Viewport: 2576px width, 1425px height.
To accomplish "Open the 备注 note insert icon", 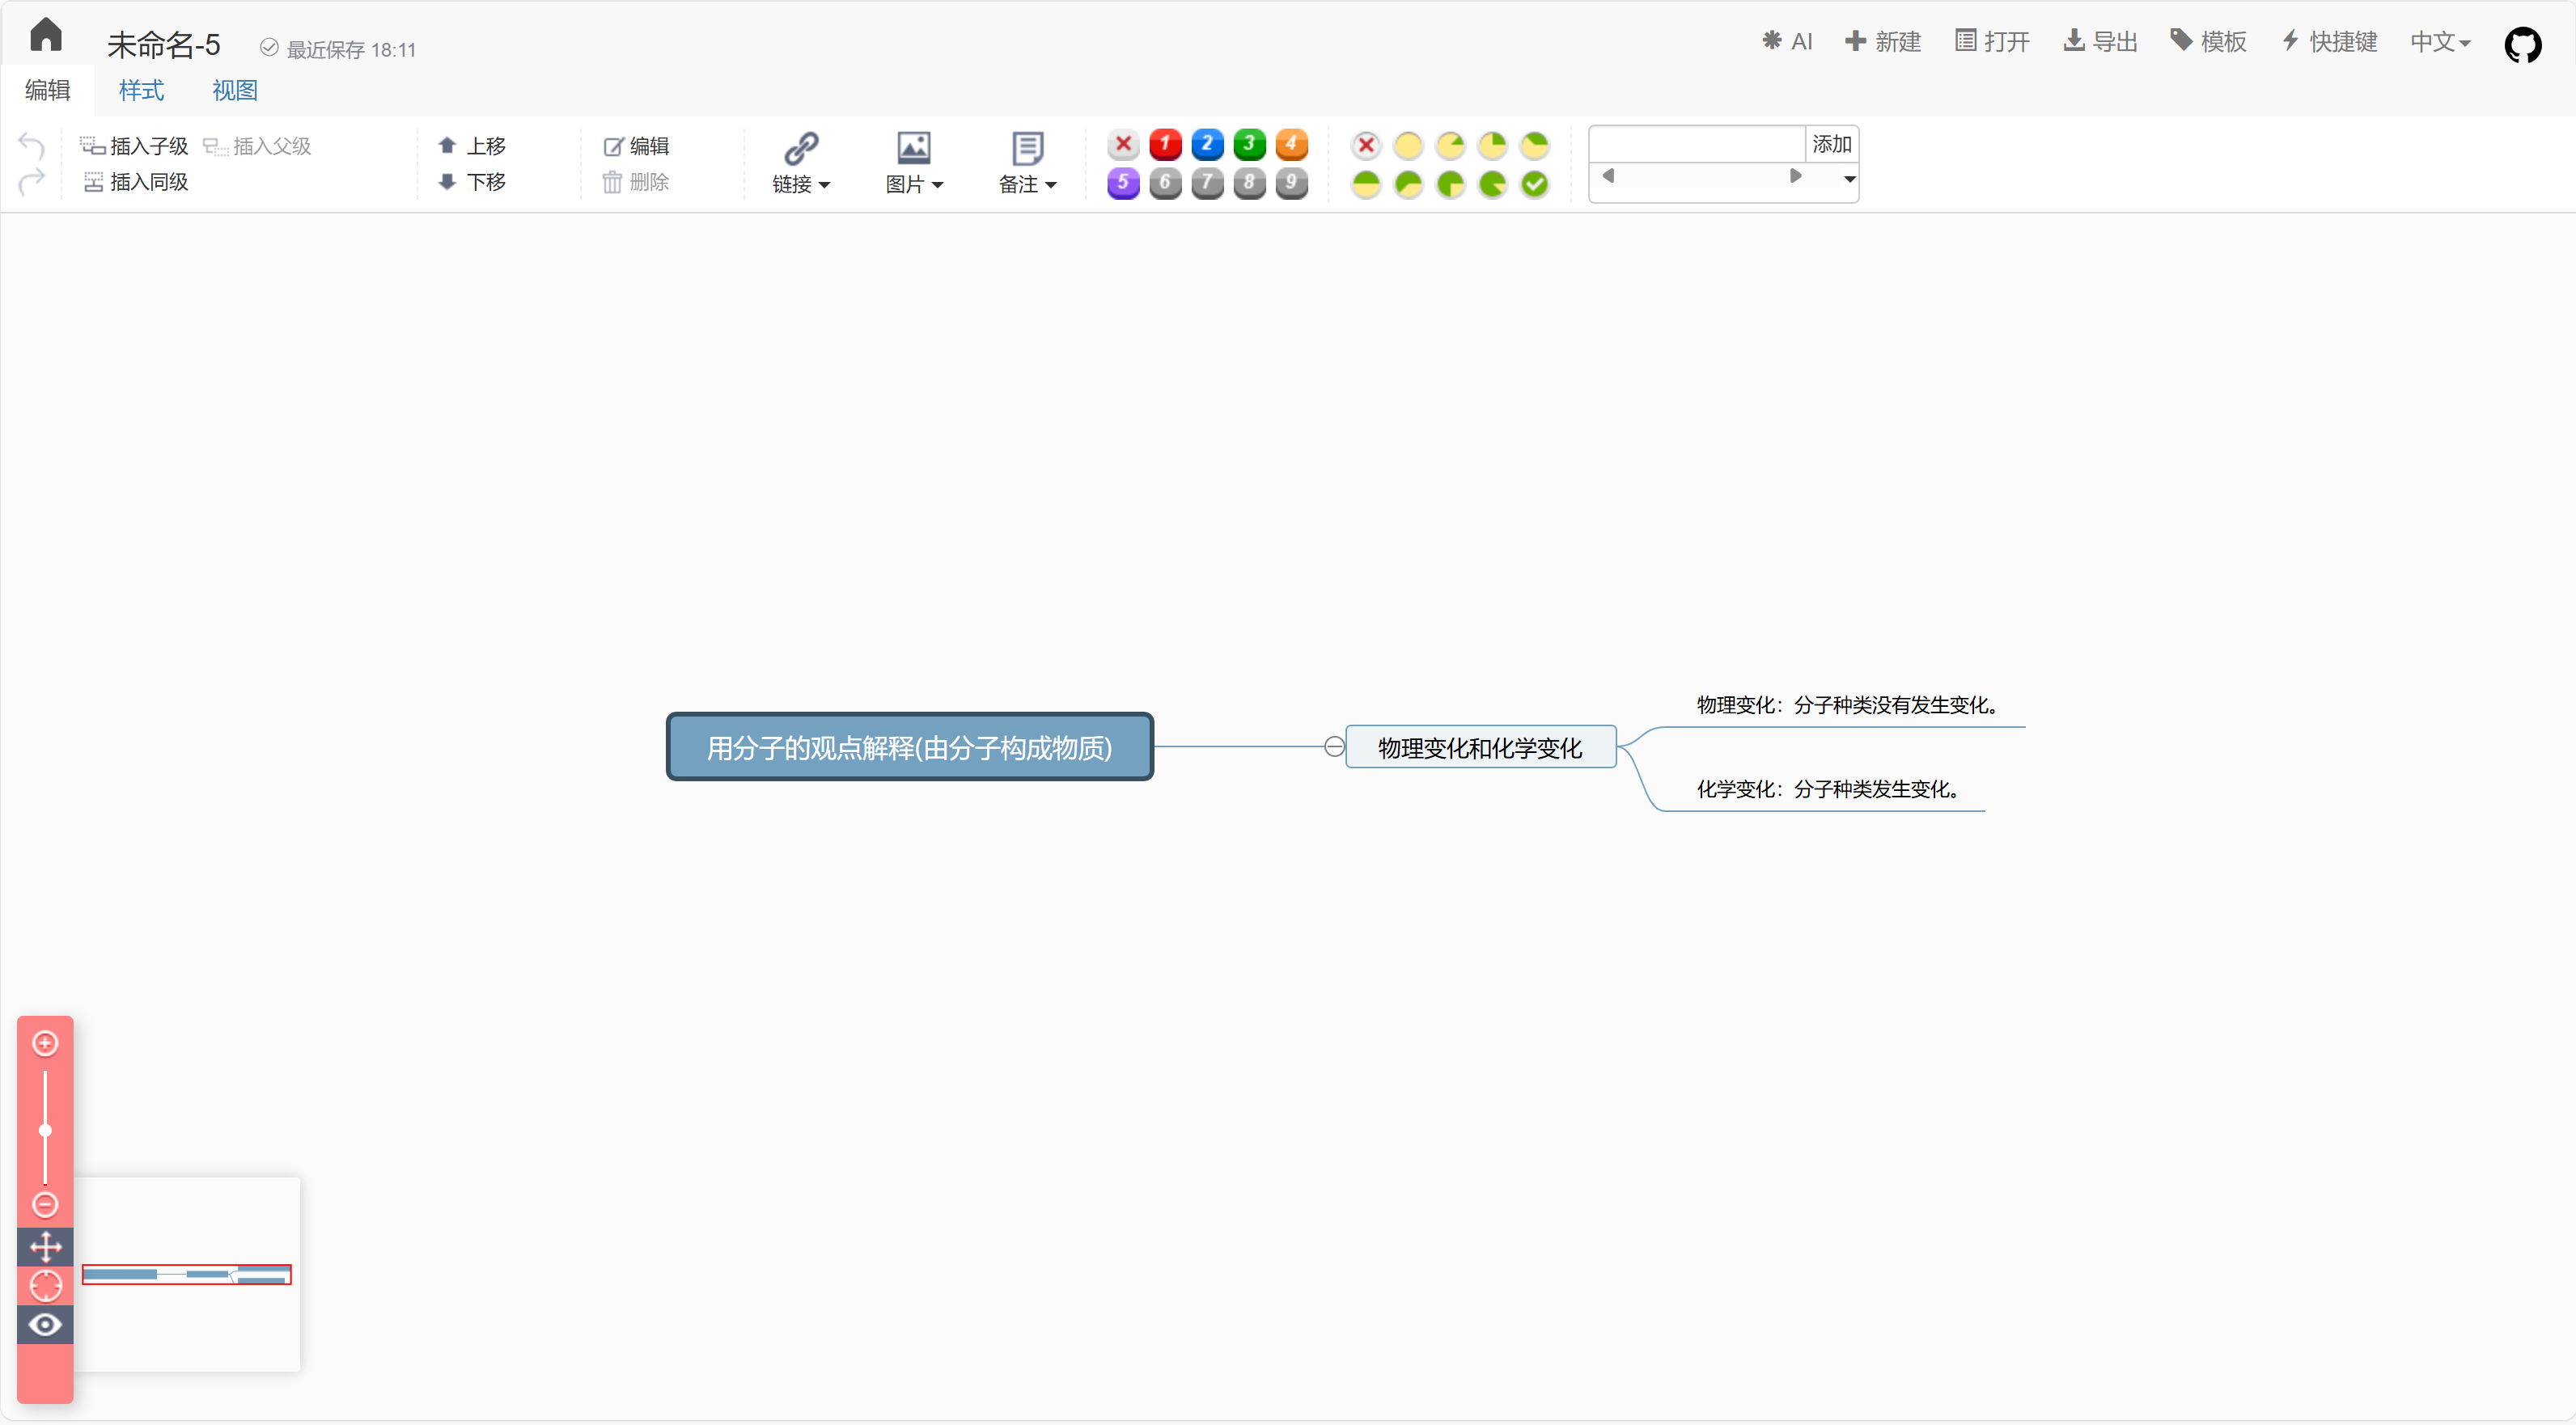I will click(x=1027, y=150).
